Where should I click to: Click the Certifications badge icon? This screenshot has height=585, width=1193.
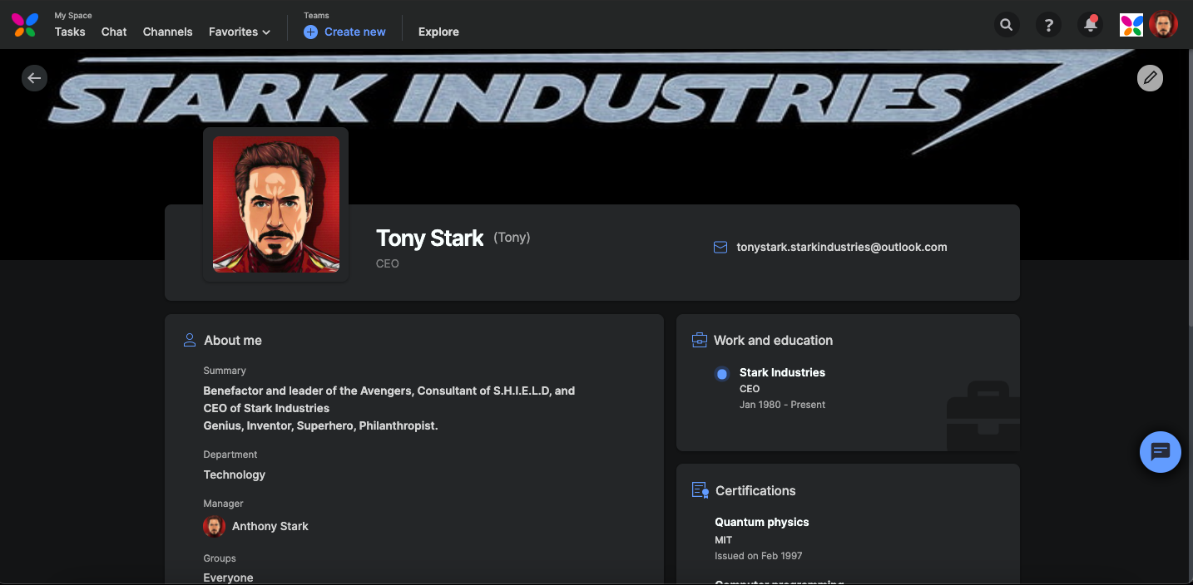pyautogui.click(x=700, y=490)
